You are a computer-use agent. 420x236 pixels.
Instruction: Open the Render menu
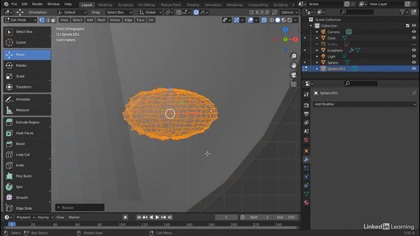point(37,4)
